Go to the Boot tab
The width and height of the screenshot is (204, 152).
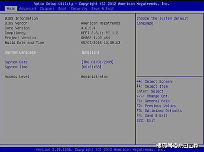tap(62, 9)
